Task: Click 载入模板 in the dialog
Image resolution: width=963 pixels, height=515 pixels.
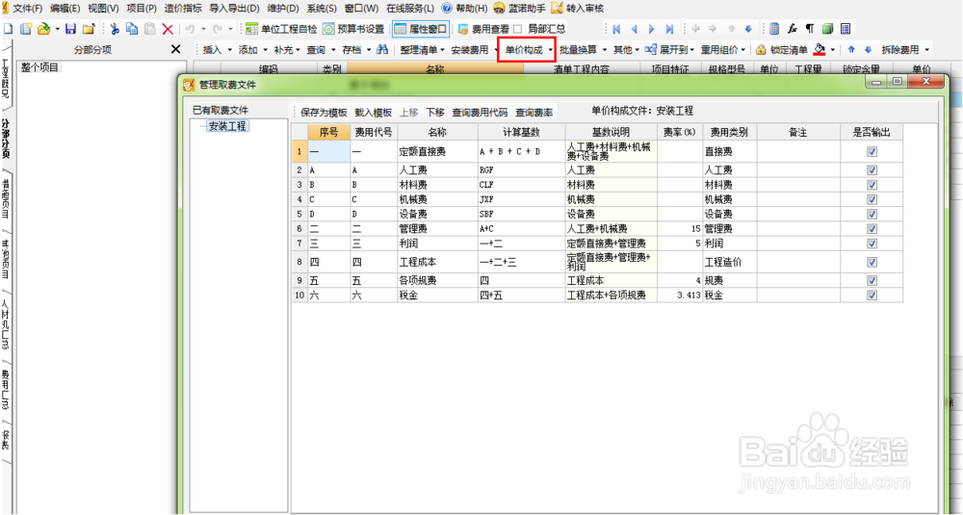Action: (374, 113)
